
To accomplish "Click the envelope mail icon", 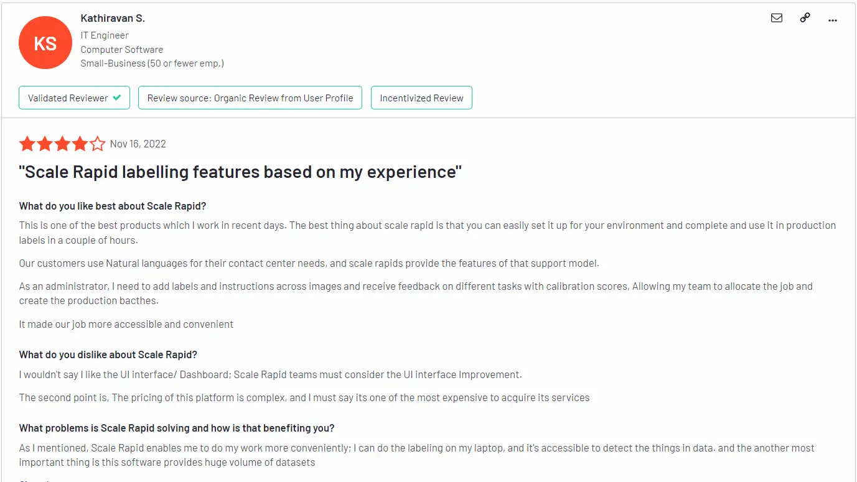I will 777,18.
